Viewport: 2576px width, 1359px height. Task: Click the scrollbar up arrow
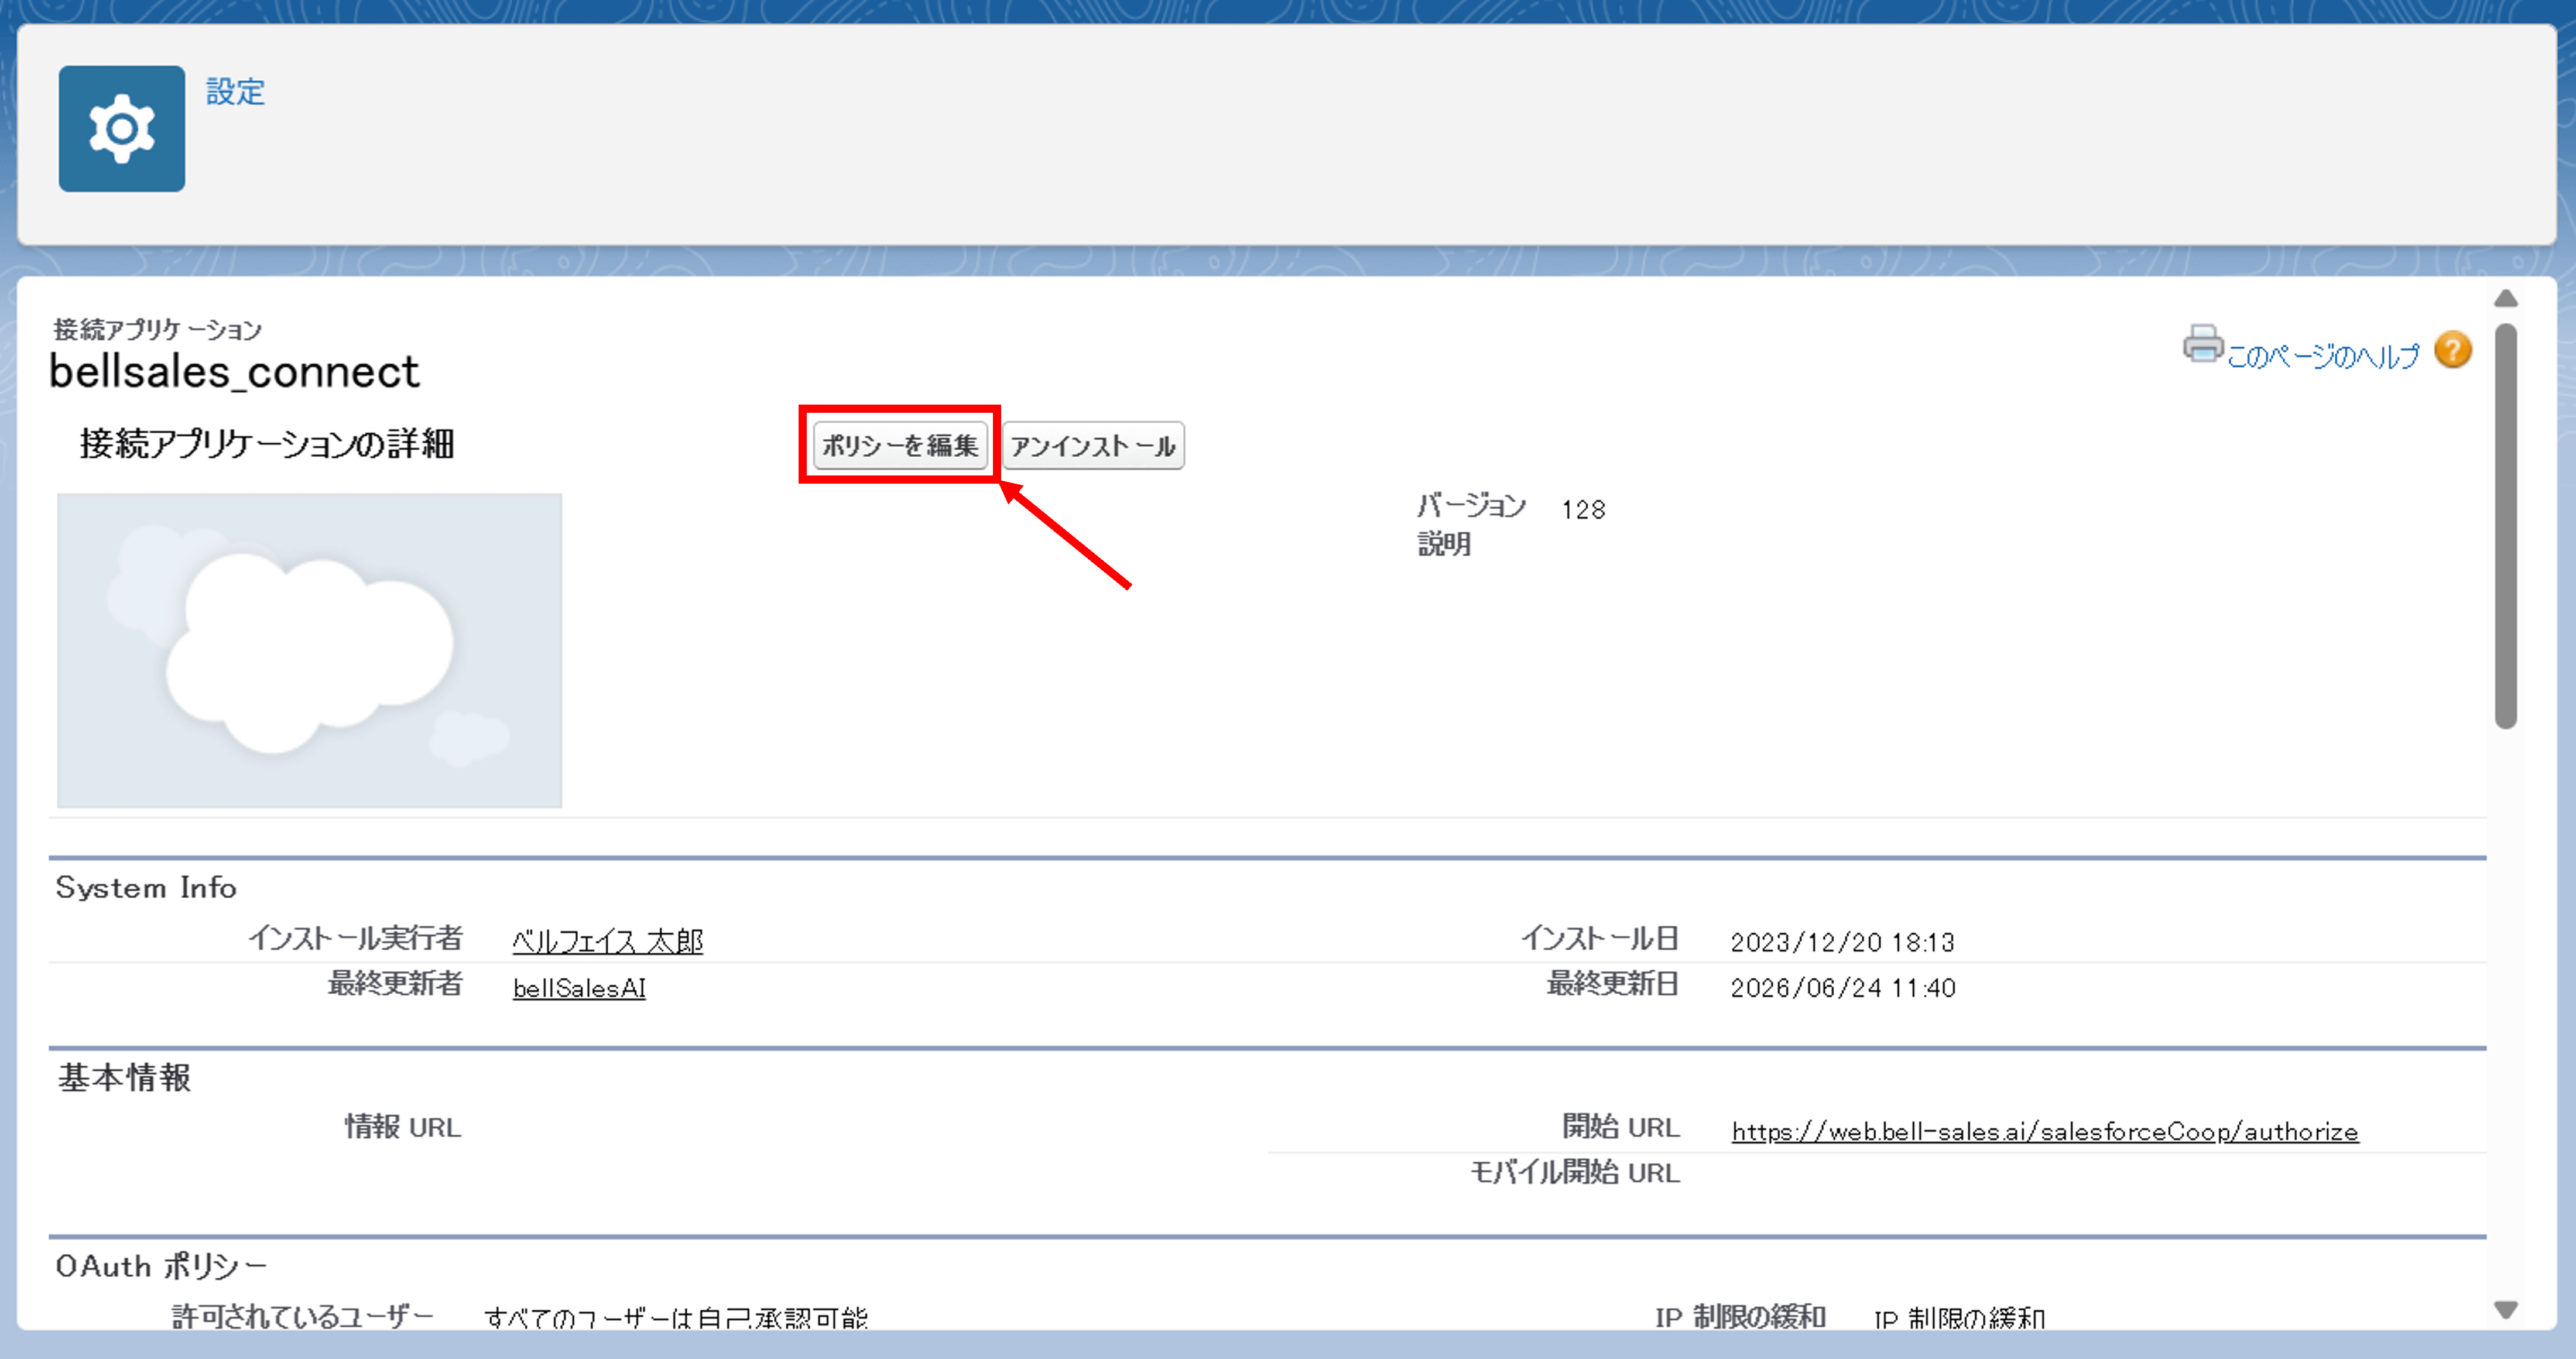pos(2505,298)
